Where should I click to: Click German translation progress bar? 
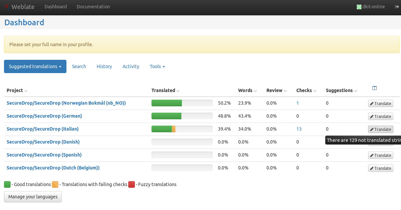click(x=182, y=116)
